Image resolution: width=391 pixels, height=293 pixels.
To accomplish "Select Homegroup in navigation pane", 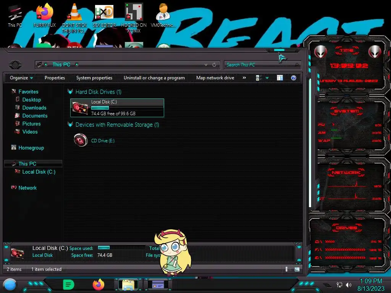I will pos(31,148).
